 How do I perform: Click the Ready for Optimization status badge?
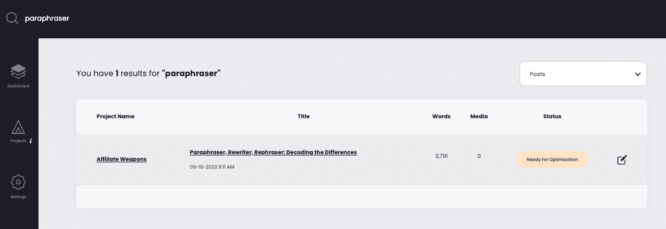click(x=552, y=160)
